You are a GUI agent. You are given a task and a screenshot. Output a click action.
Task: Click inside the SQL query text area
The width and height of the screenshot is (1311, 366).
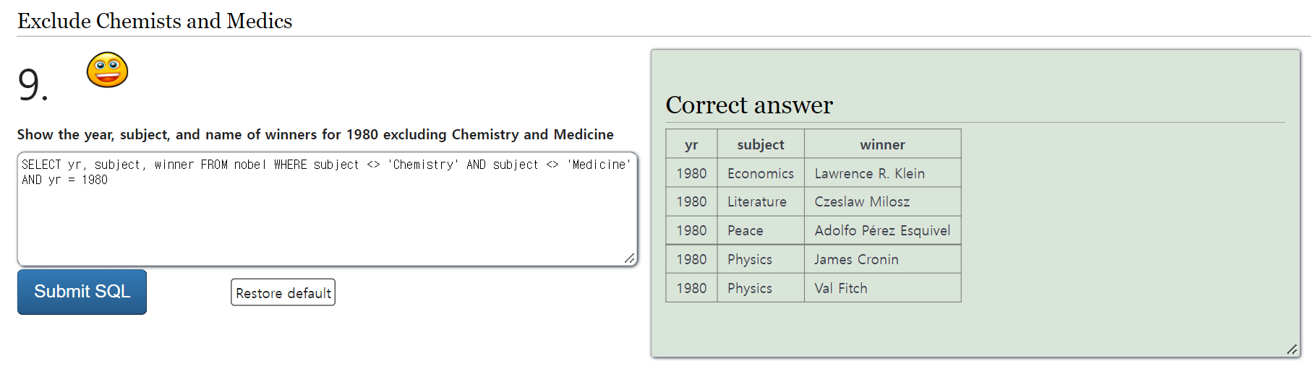pyautogui.click(x=327, y=217)
